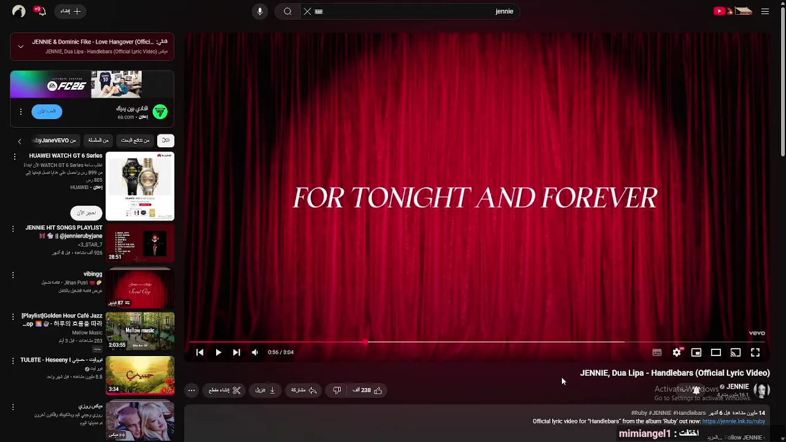Click the 'Mellow Music' channel name

click(87, 333)
